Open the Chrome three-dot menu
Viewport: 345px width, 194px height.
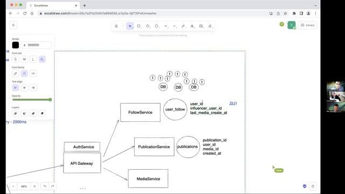[x=315, y=13]
